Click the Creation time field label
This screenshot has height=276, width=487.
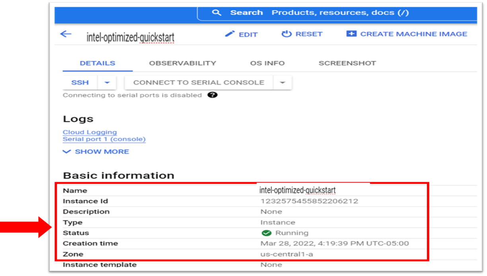(x=90, y=243)
